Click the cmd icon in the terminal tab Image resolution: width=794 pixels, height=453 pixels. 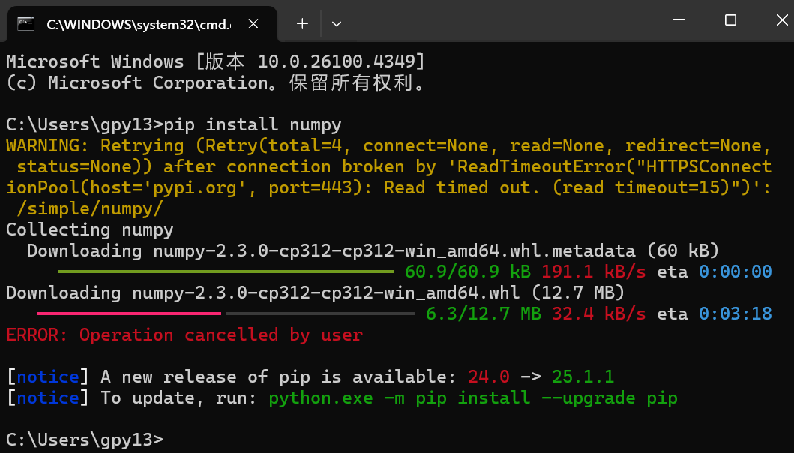pos(25,23)
